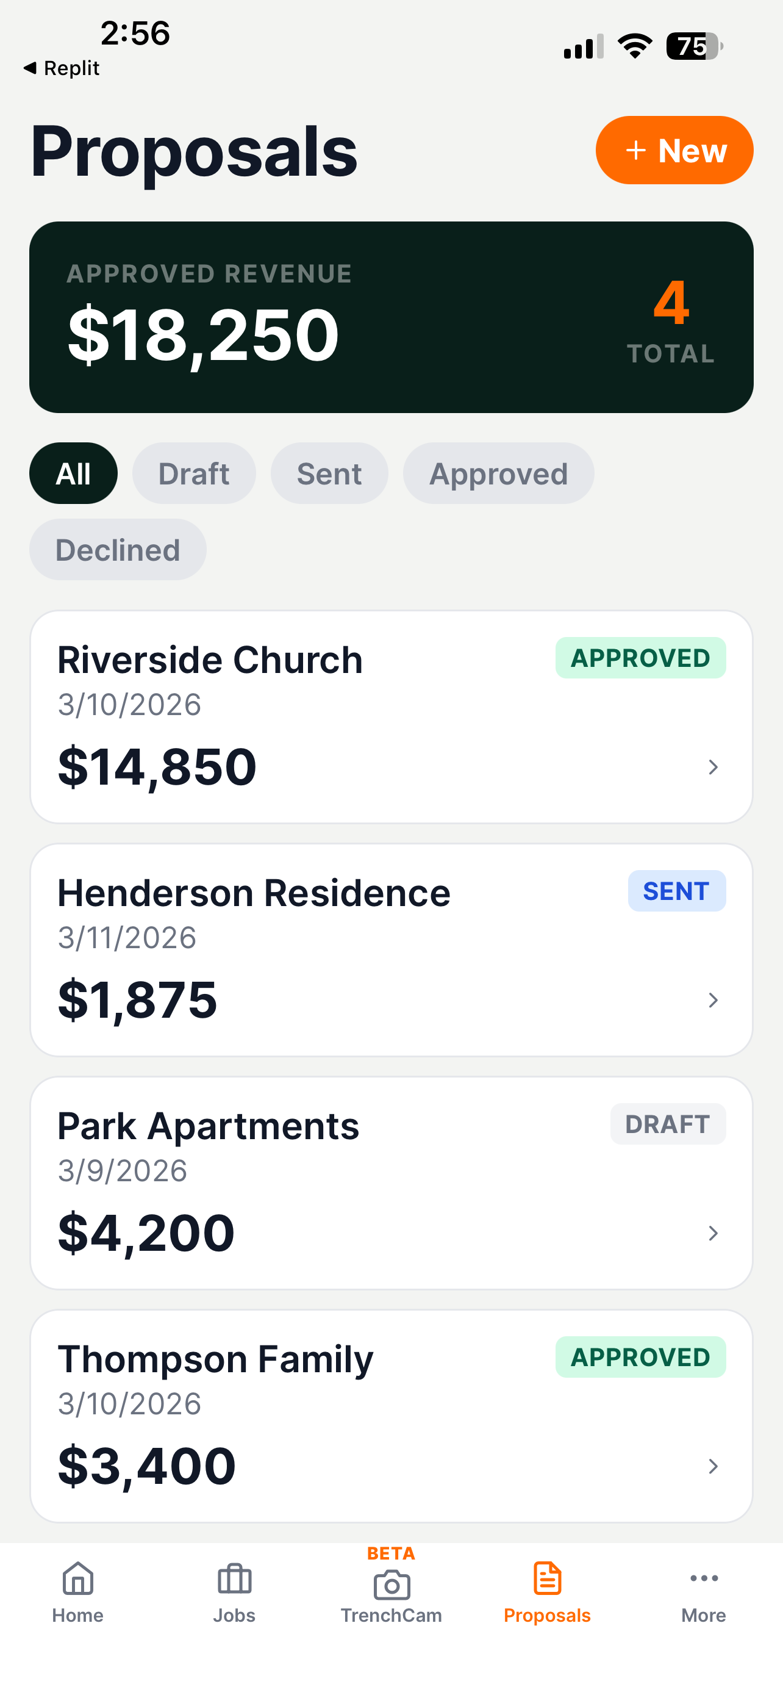
Task: Open the Home tab icon
Action: coord(77,1578)
